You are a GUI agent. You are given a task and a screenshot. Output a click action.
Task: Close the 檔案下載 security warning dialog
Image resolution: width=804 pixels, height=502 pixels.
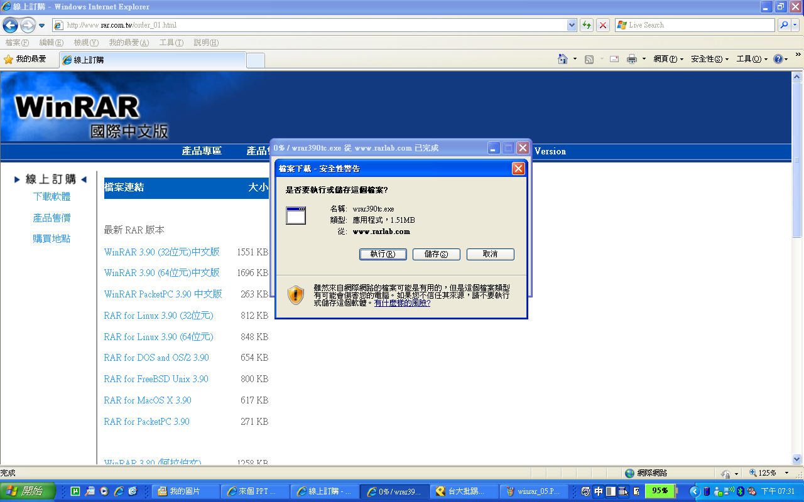(518, 168)
